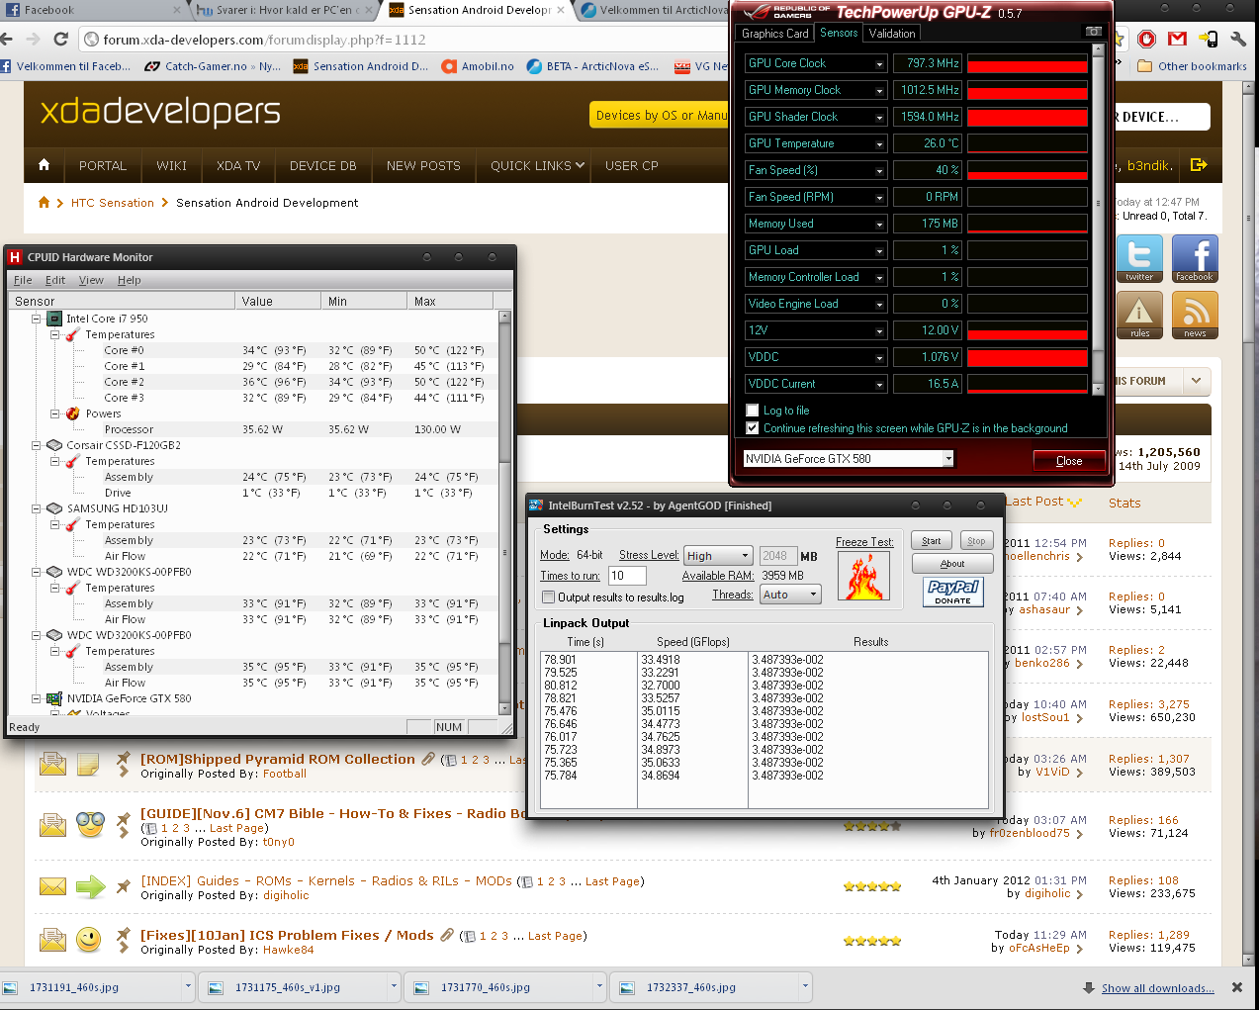Click the breadcrumb home icon before HTC Sensation
Screen dimensions: 1259x1010
(x=44, y=202)
